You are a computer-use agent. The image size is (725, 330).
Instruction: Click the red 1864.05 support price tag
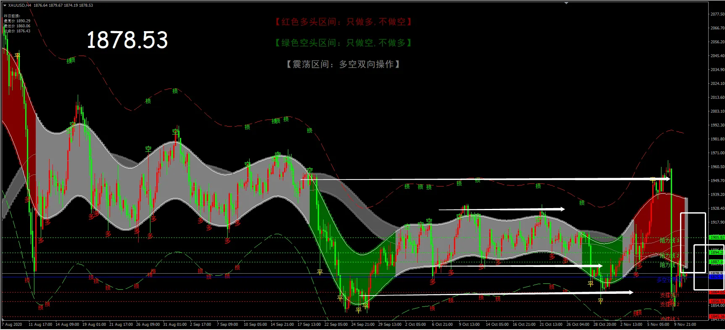pyautogui.click(x=717, y=292)
